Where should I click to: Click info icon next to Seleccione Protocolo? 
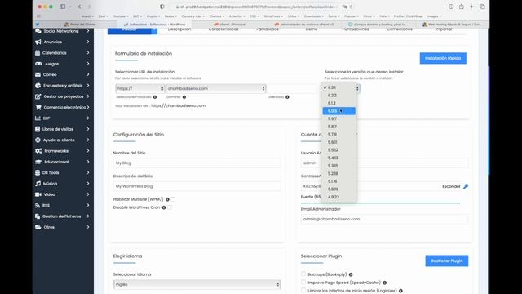click(x=155, y=97)
